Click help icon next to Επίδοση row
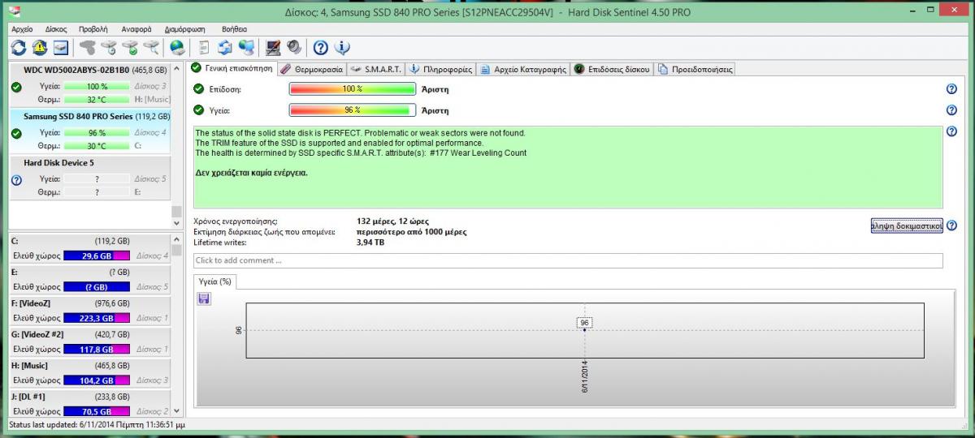975x438 pixels. [x=951, y=89]
